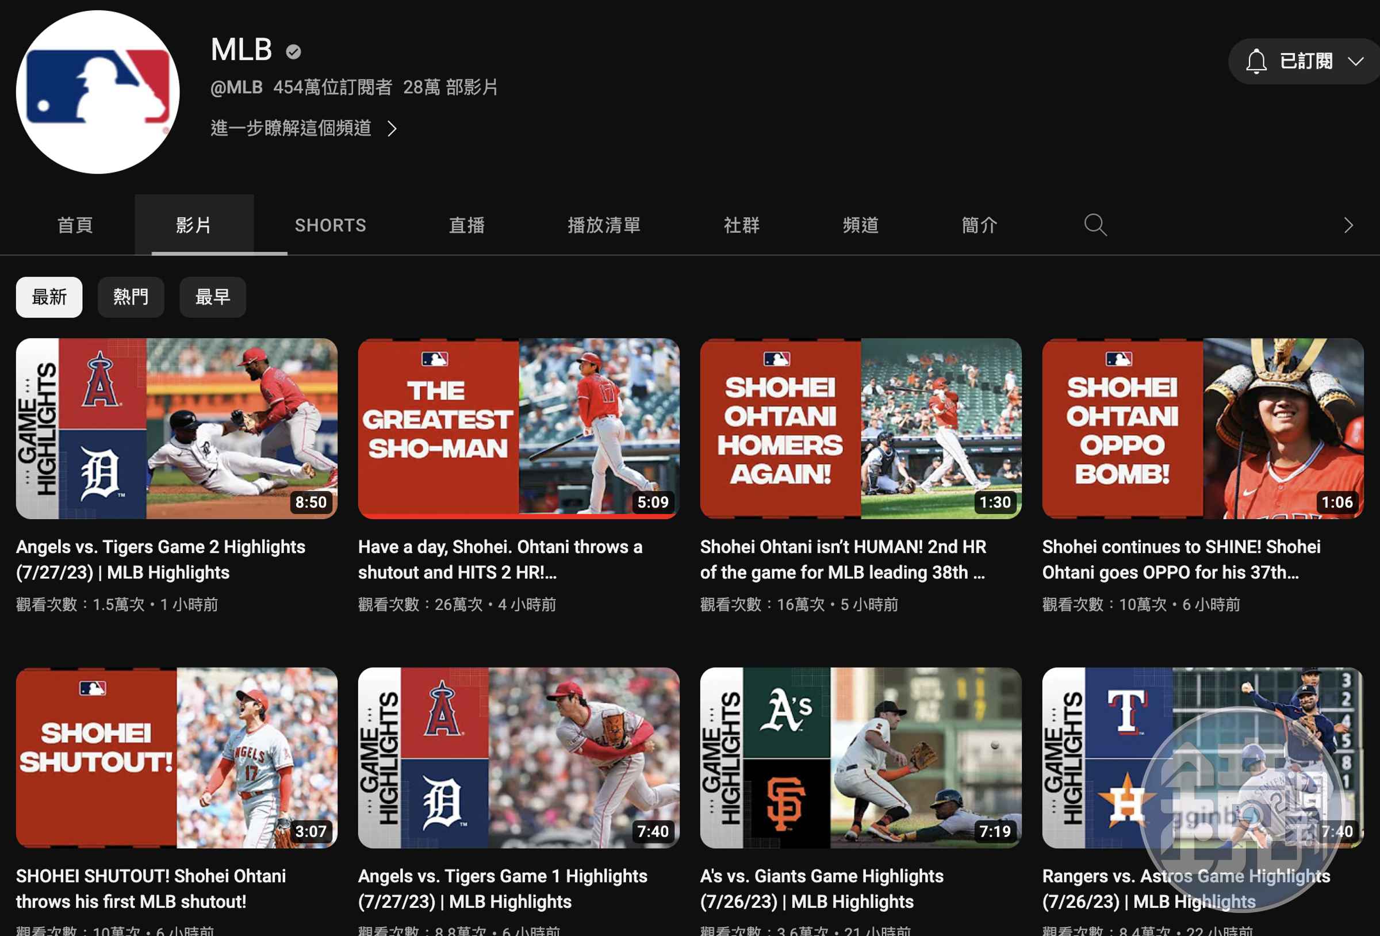1380x936 pixels.
Task: Open the 簡介 tab
Action: 979,225
